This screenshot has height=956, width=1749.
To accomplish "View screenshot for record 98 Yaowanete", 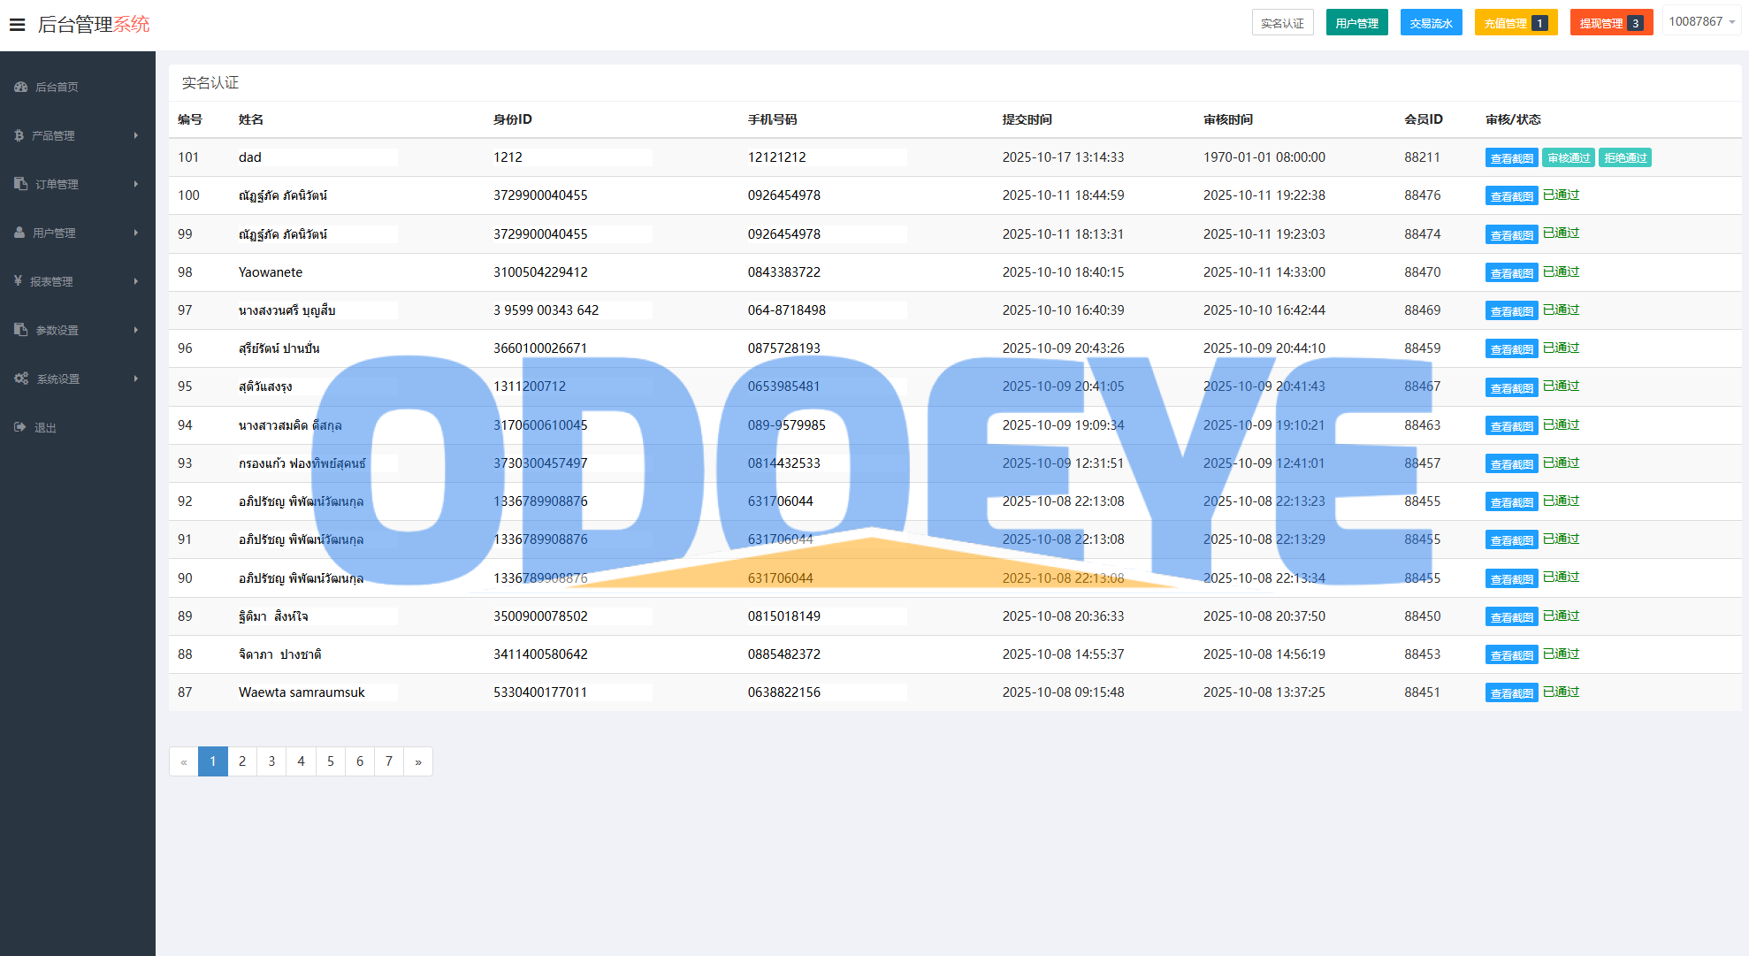I will (1511, 273).
